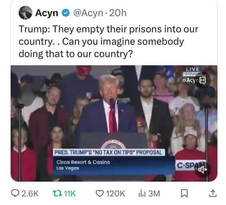Open the view analytics bar chart icon
226x205 pixels.
(x=141, y=194)
